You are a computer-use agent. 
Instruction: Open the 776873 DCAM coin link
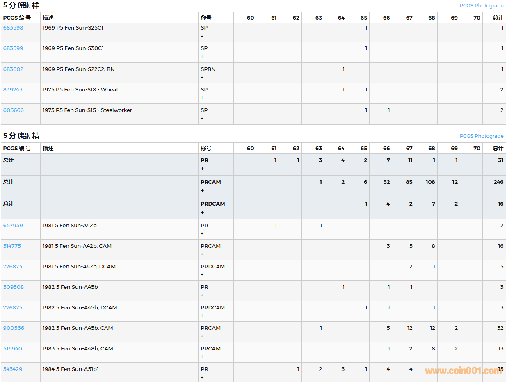point(13,266)
